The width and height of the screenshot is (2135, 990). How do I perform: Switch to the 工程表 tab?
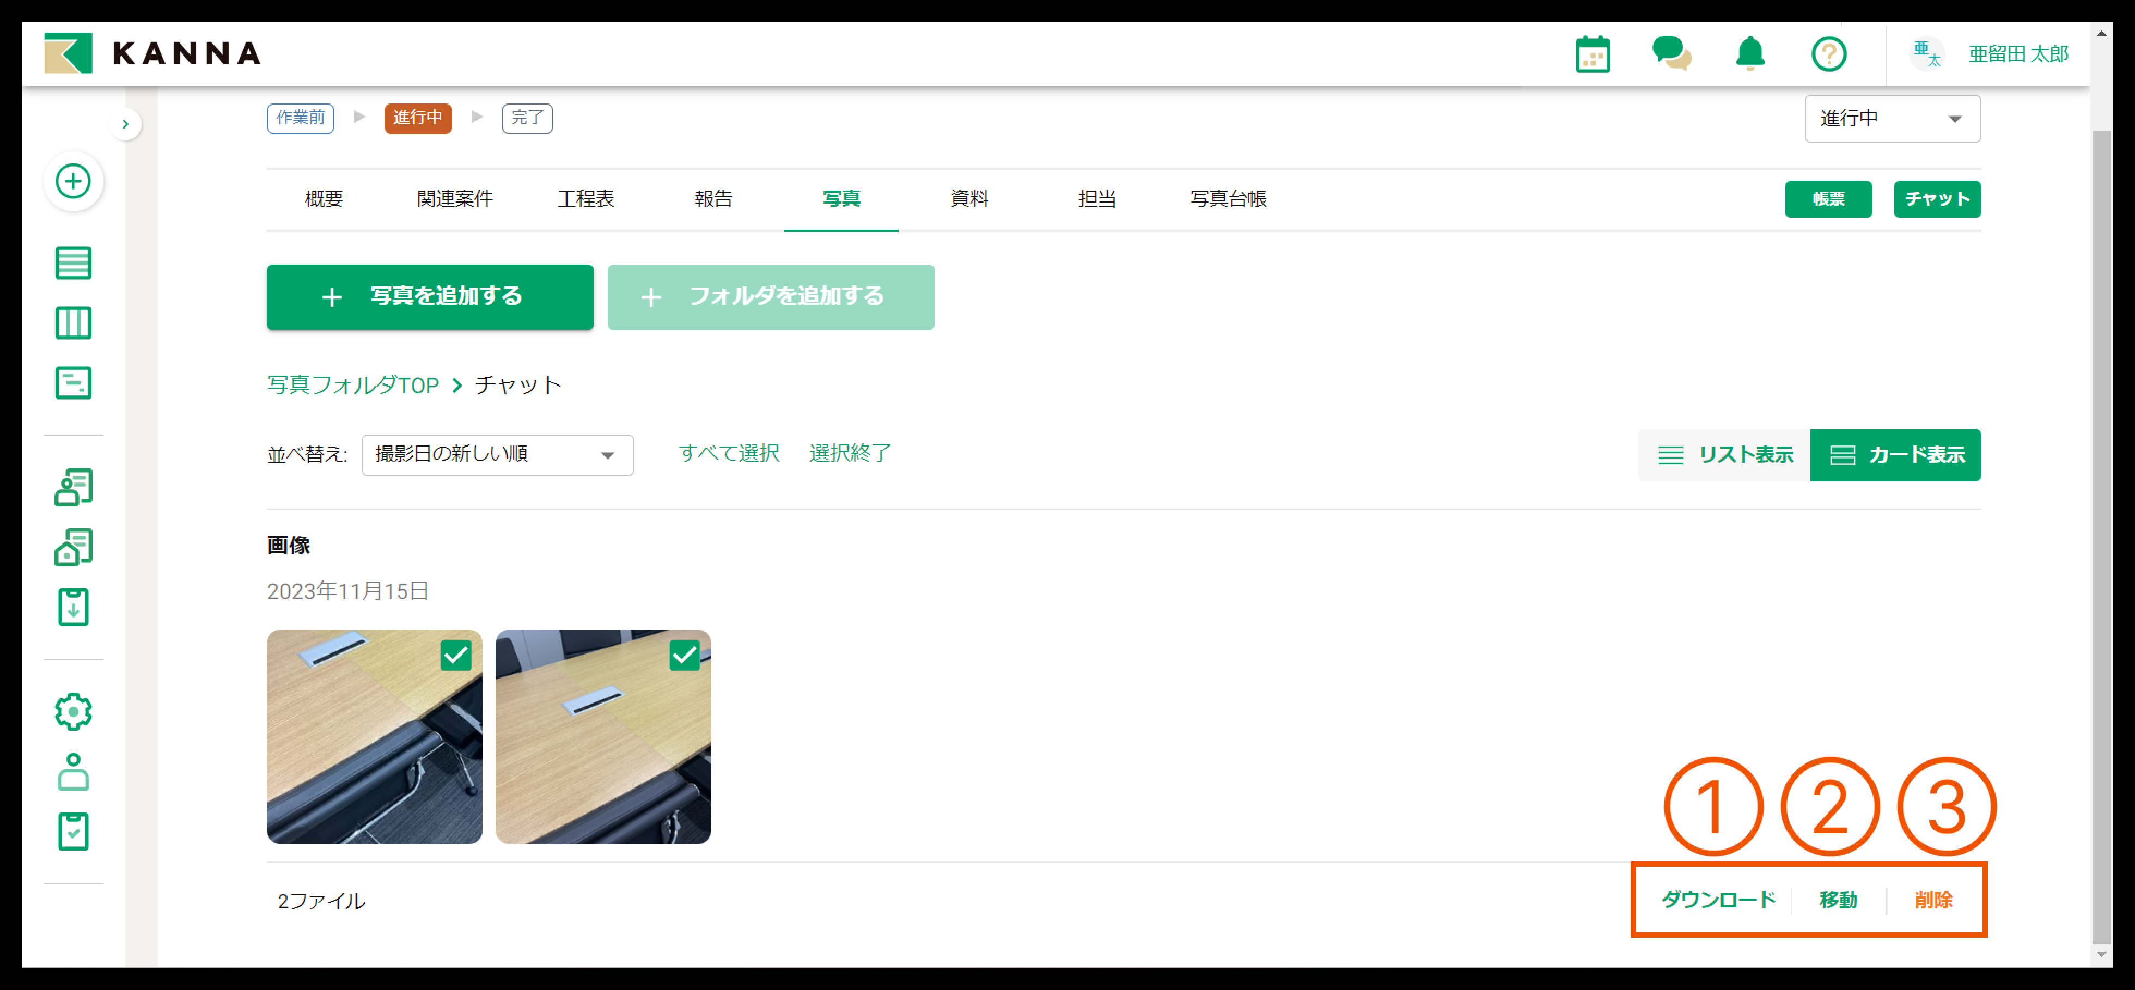coord(585,199)
